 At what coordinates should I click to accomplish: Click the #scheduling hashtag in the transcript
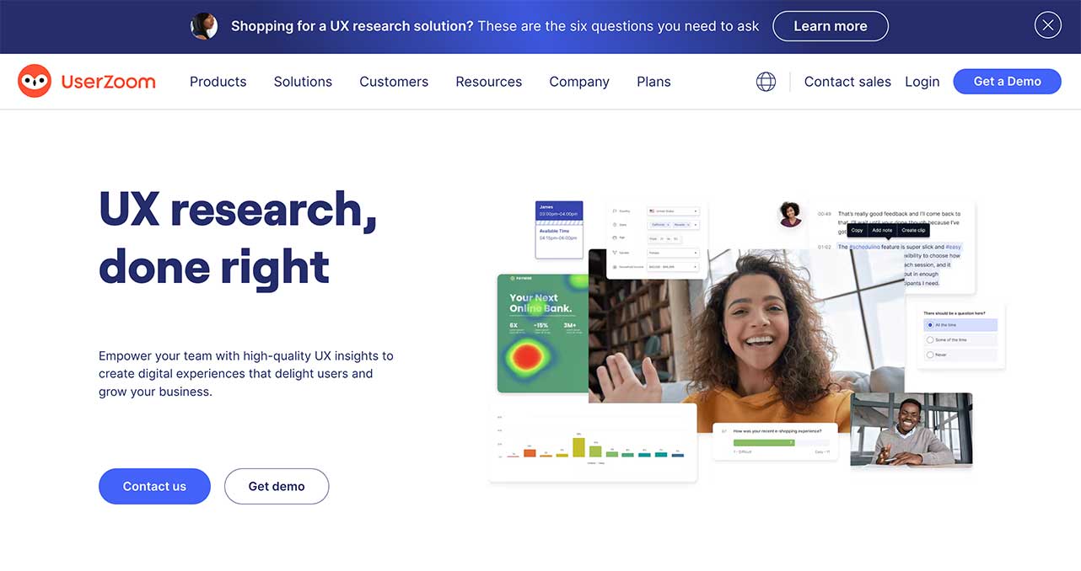(x=864, y=247)
